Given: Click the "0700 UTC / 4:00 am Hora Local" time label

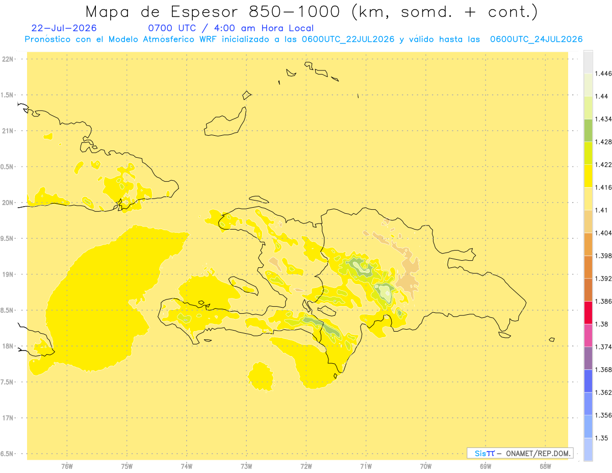Looking at the screenshot, I should click(x=231, y=29).
